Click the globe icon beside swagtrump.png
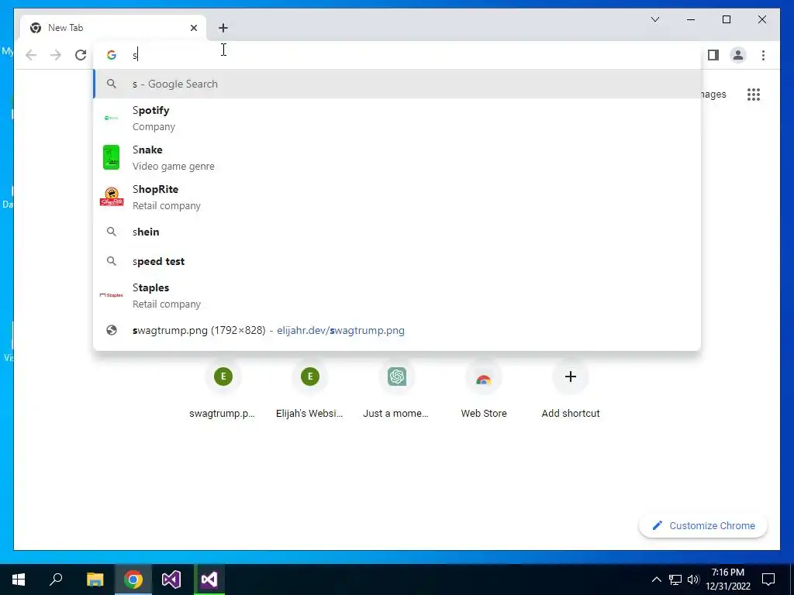Viewport: 794px width, 595px height. tap(112, 330)
